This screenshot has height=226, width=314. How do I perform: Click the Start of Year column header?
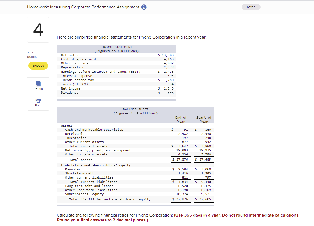click(x=204, y=119)
